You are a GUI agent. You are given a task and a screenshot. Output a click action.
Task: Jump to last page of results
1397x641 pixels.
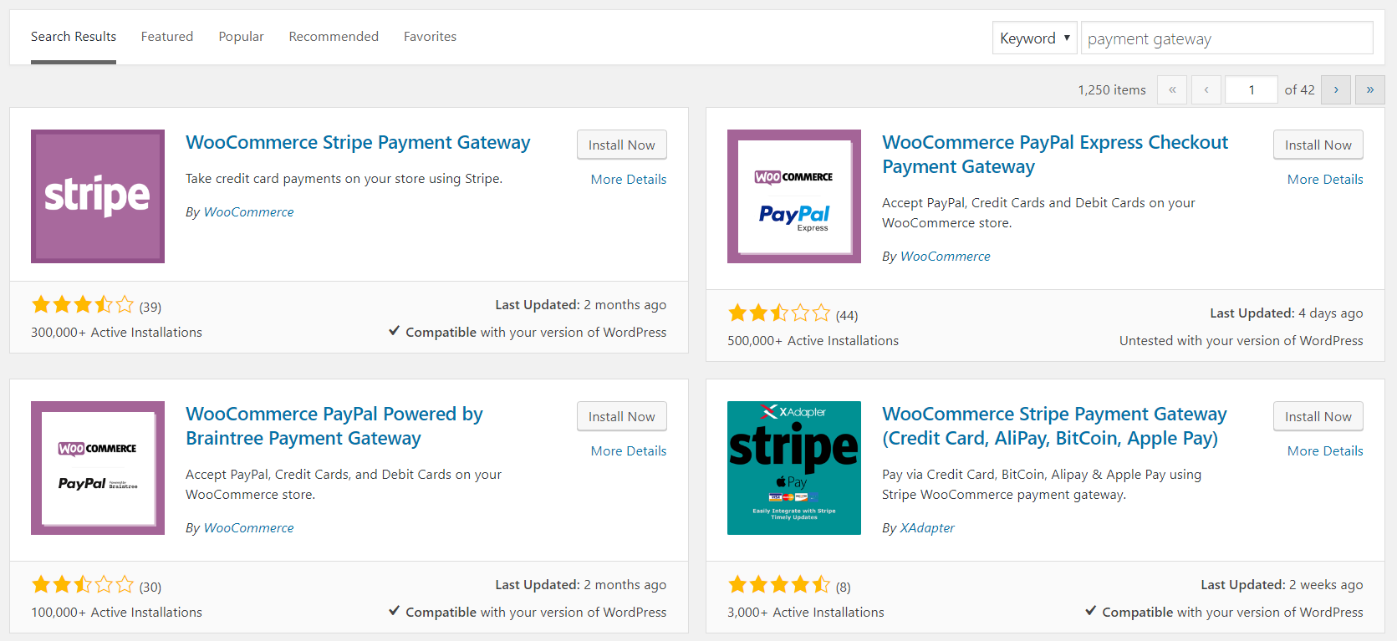point(1370,89)
